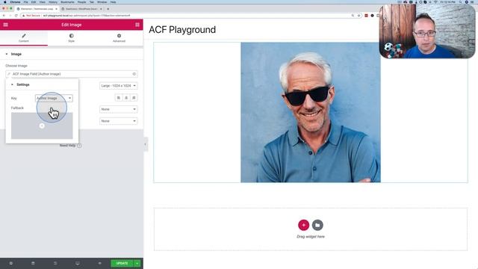Open the first None dropdown
The image size is (478, 269).
coord(118,109)
